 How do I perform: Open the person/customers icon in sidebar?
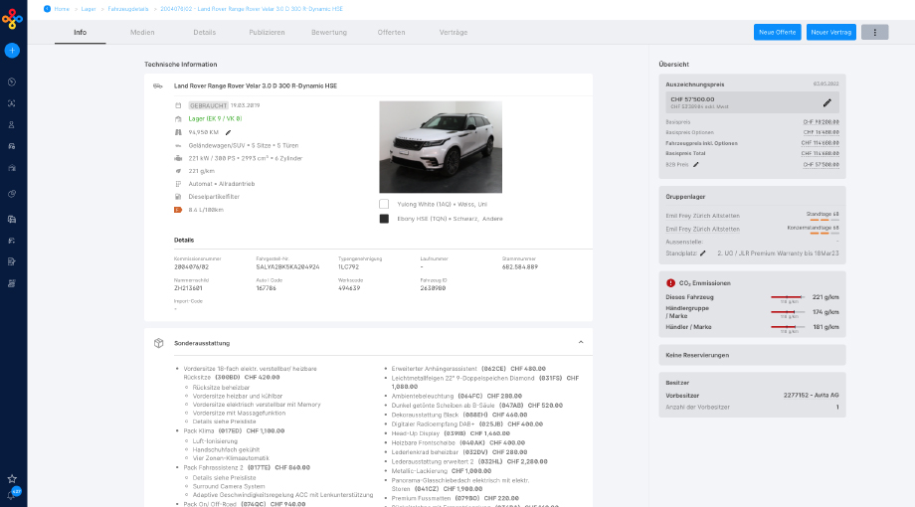tap(12, 125)
